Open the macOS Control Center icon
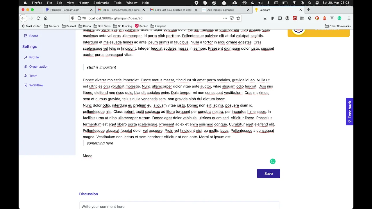 (x=316, y=3)
